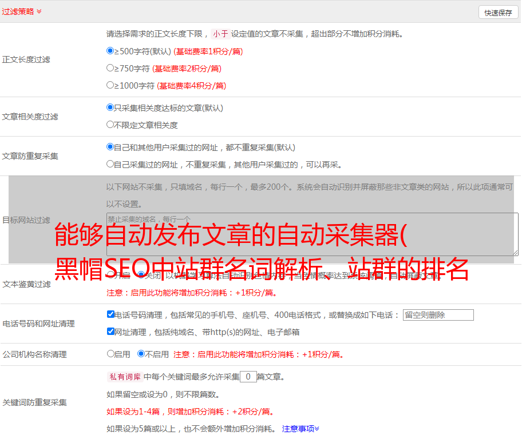The image size is (522, 439).
Task: Click the 禁止采集的域名 text area
Action: [x=312, y=234]
